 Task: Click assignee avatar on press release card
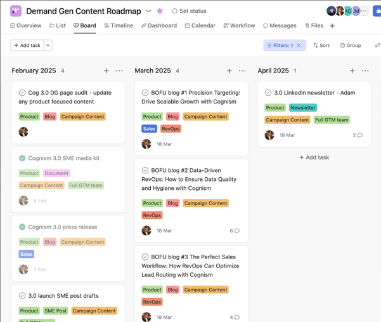(x=23, y=269)
